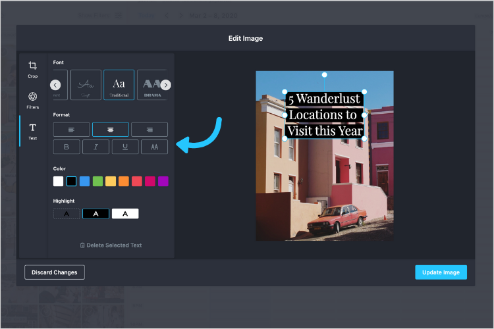This screenshot has width=494, height=329.
Task: Pick the magenta pink color swatch
Action: 150,181
